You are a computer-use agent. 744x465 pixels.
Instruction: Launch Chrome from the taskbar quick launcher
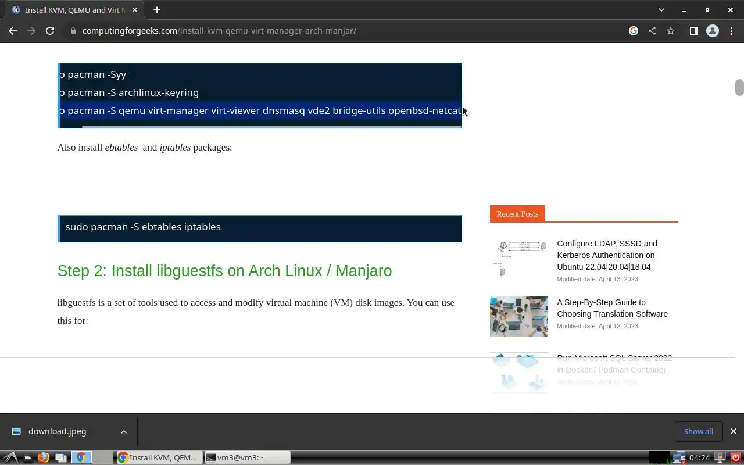click(81, 457)
